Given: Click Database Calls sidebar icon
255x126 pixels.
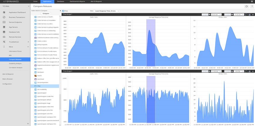Looking at the screenshot, I should pos(4,32).
